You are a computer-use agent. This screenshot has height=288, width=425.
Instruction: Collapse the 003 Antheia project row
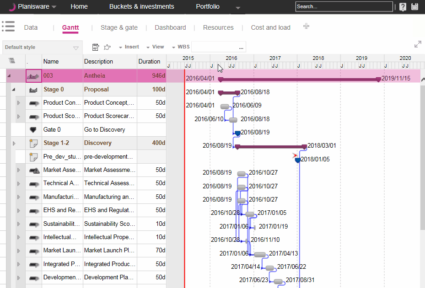point(9,76)
